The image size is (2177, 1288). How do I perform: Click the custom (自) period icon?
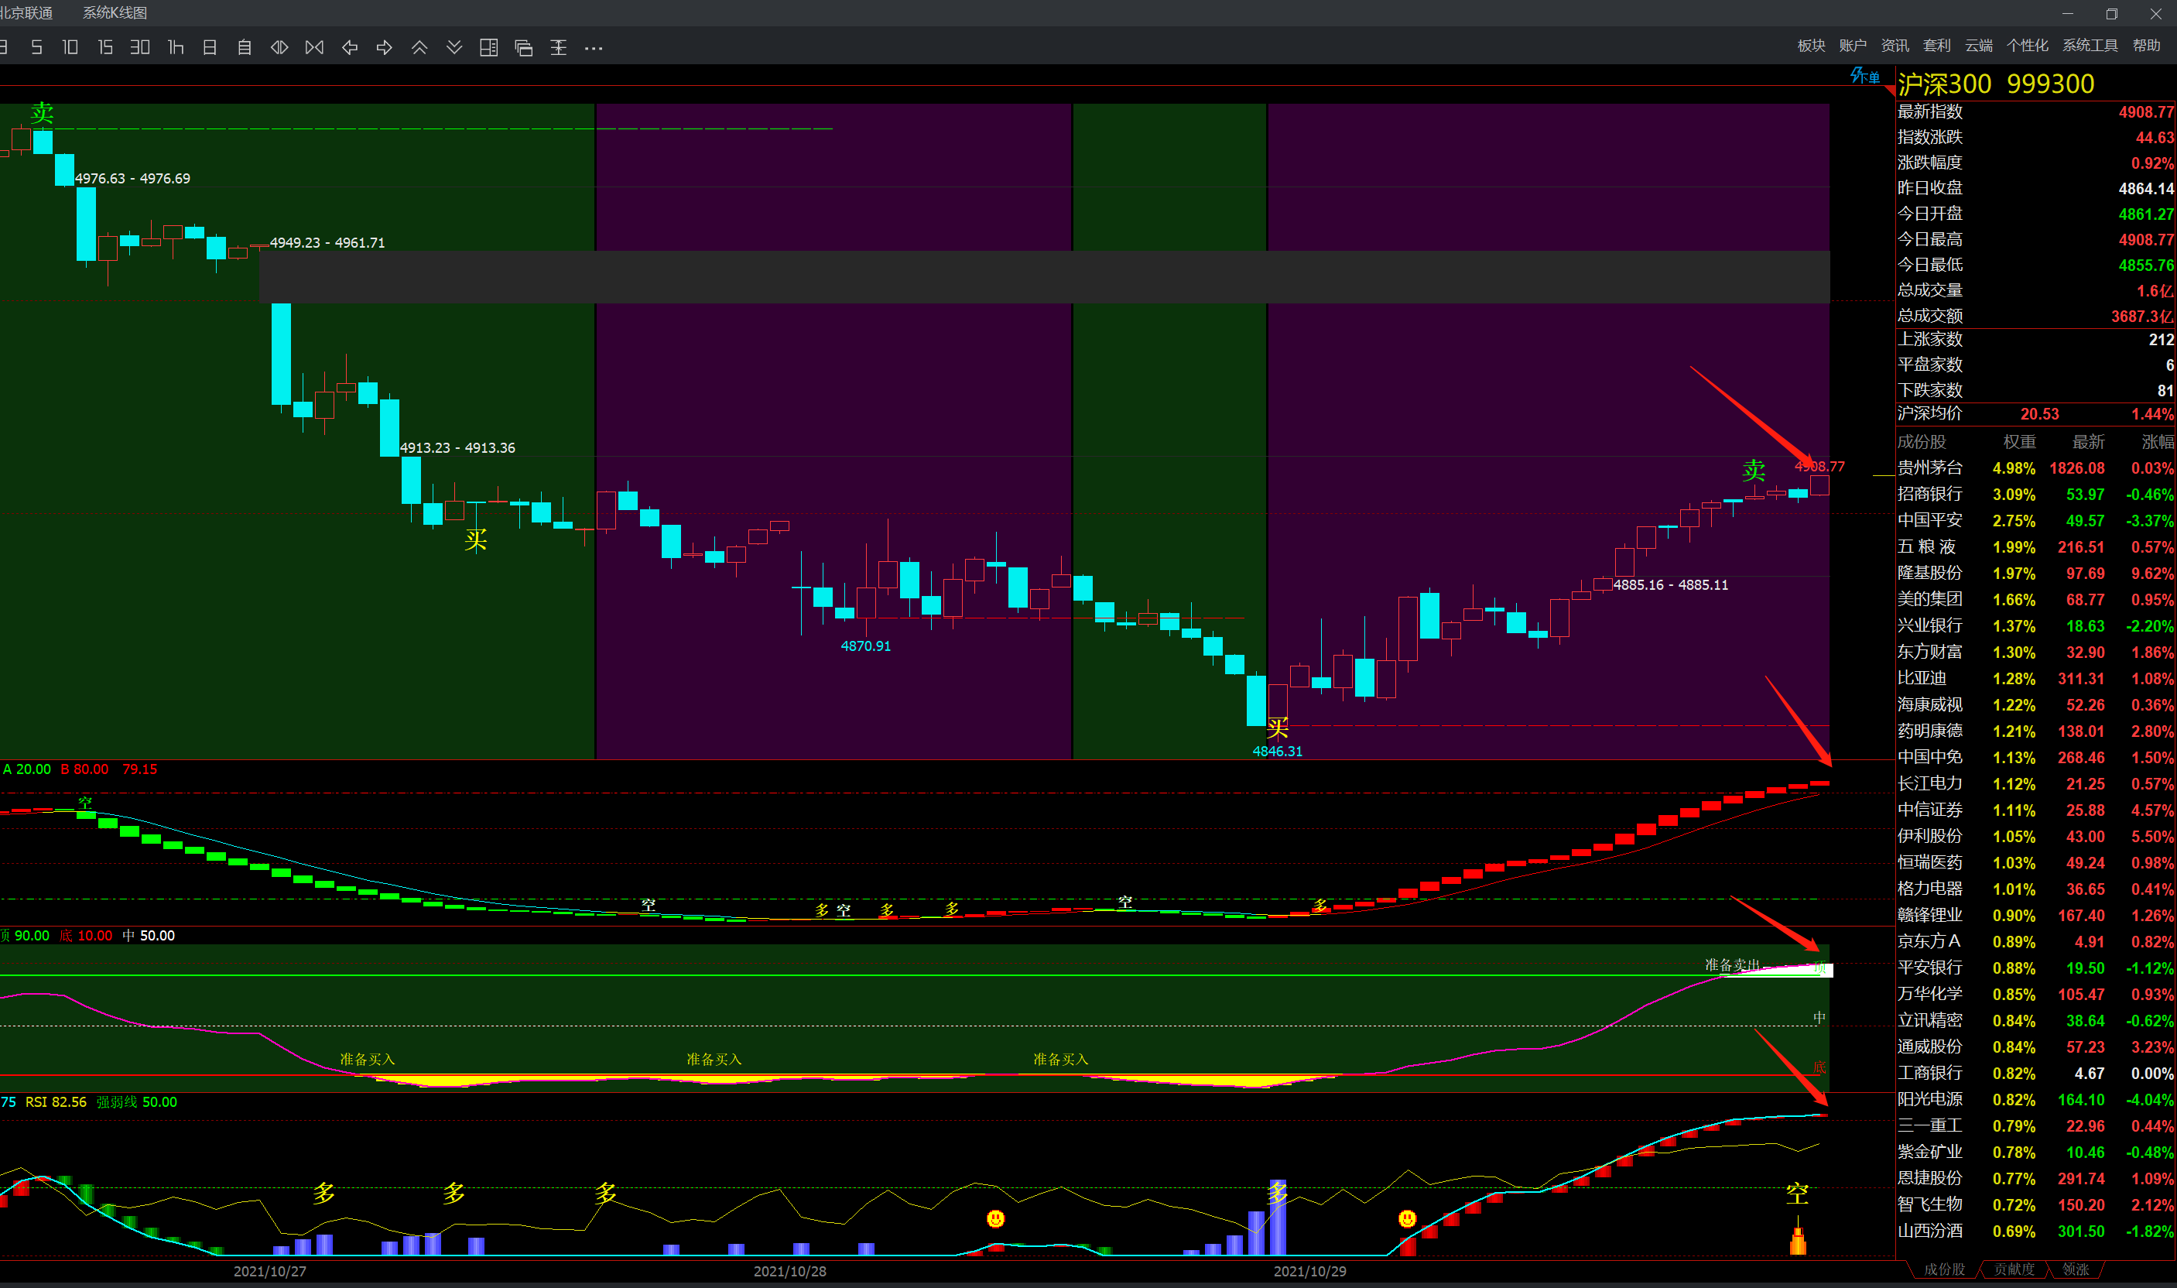coord(245,48)
